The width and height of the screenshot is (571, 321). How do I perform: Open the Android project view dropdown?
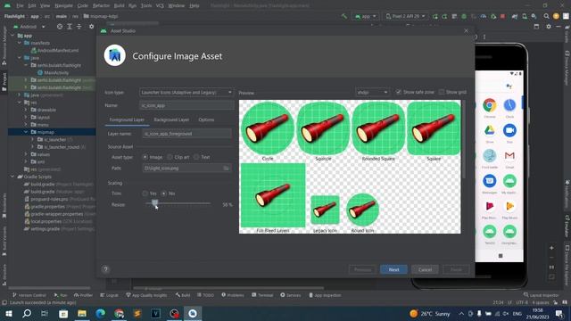[x=29, y=27]
